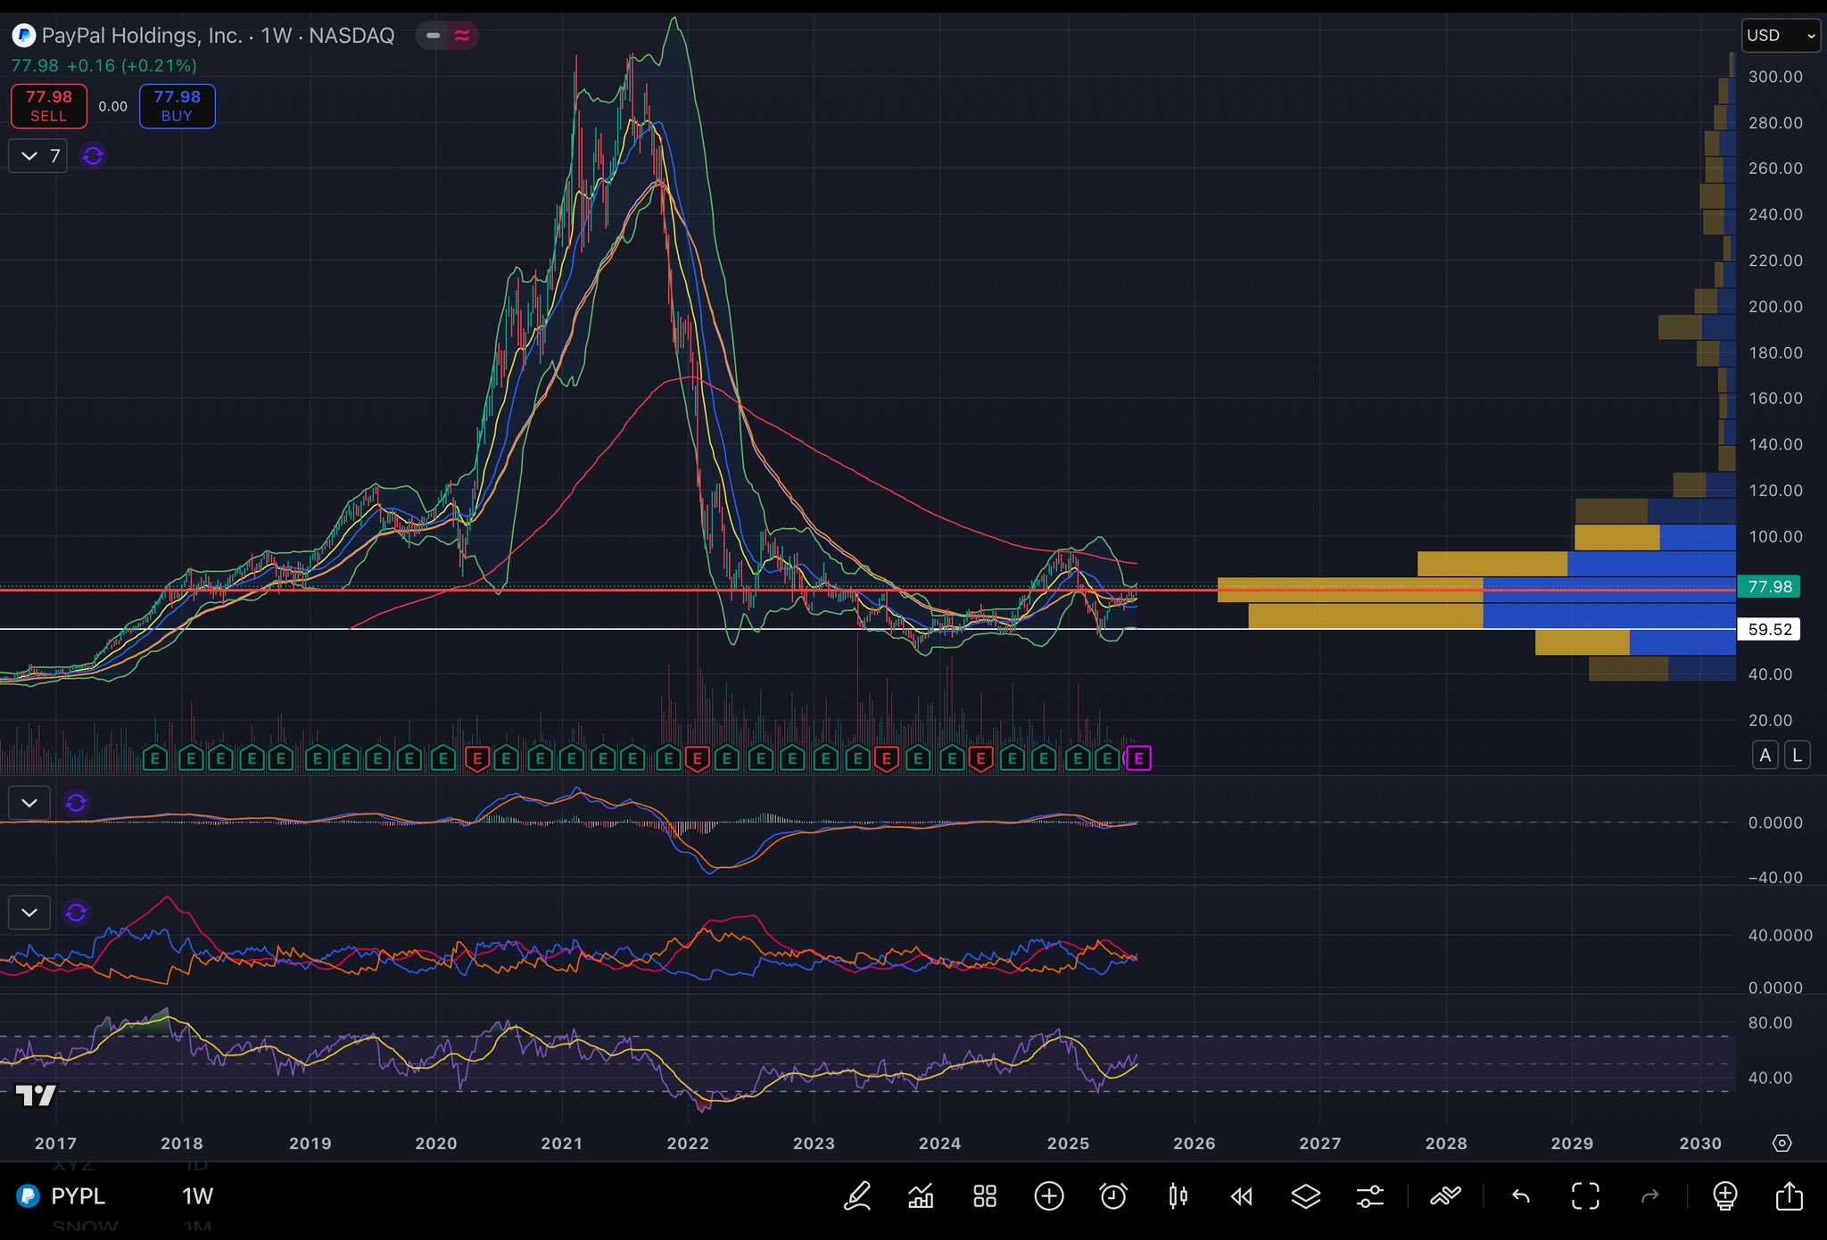Image resolution: width=1827 pixels, height=1240 pixels.
Task: Toggle auto scale A button
Action: tap(1765, 756)
